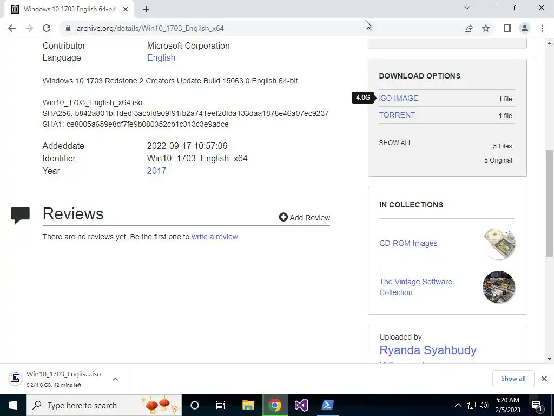
Task: Download the ISO IMAGE file
Action: pyautogui.click(x=399, y=98)
